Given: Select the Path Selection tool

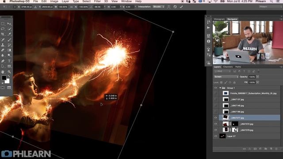Looking at the screenshot, I should click(3, 66).
